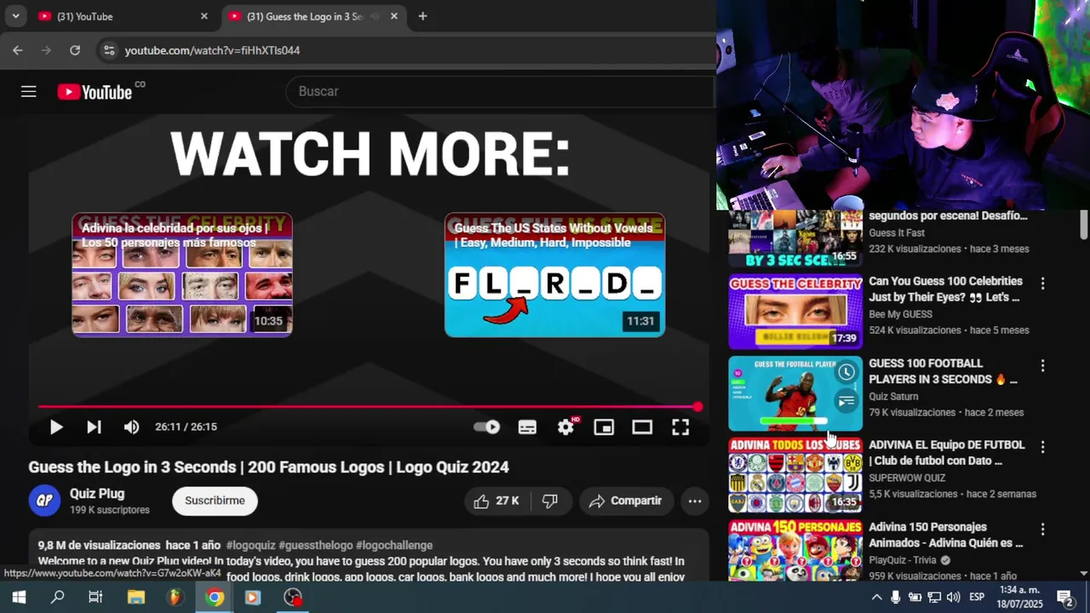Open options for ADIVINA EL Equipo video
Image resolution: width=1090 pixels, height=613 pixels.
click(x=1042, y=447)
